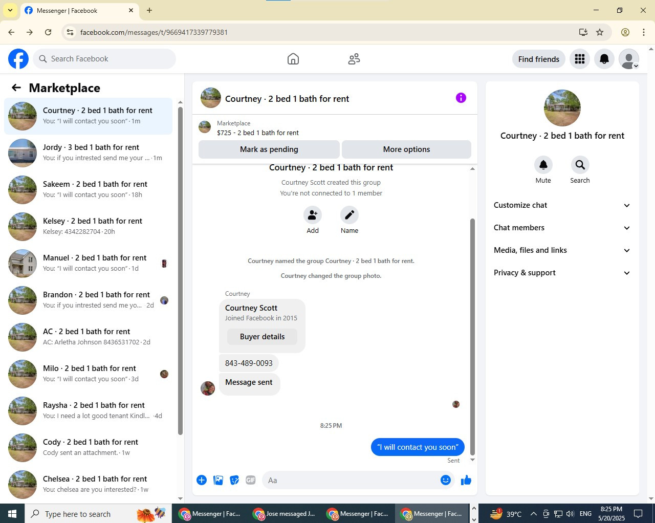
Task: Show hidden system tray icons chevron
Action: tap(534, 514)
